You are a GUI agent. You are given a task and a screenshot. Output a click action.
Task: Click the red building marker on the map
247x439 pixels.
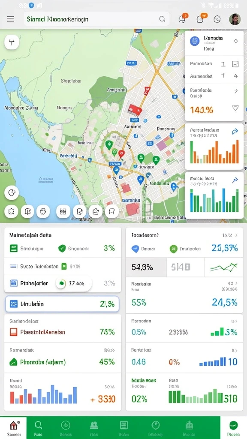[x=135, y=110]
